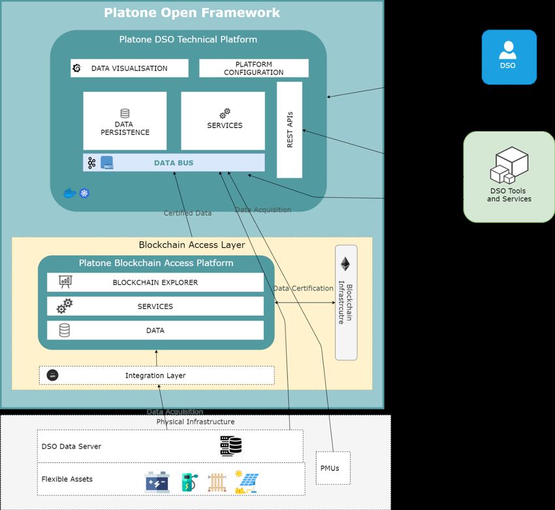The height and width of the screenshot is (510, 555).
Task: Select the Data Acquisition label above Physical Infrastructure
Action: pyautogui.click(x=175, y=412)
